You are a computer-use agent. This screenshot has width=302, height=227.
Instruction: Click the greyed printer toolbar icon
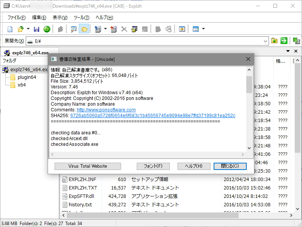[168, 29]
